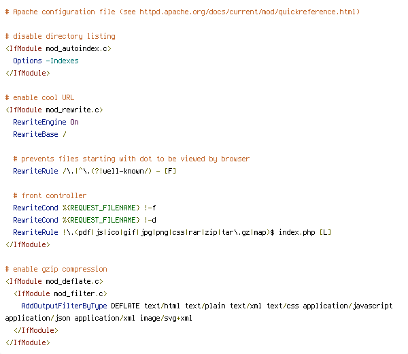
Task: Click the AddOutputFilterByType directive
Action: tap(64, 306)
